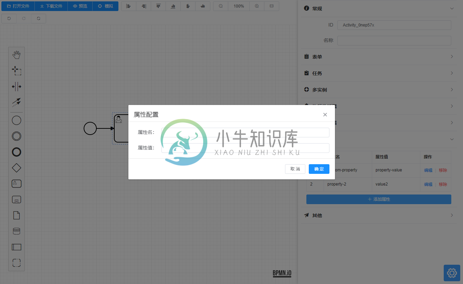Click the 名称 input field
This screenshot has width=463, height=284.
394,41
